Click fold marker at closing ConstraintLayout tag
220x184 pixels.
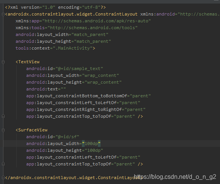coord(3,178)
